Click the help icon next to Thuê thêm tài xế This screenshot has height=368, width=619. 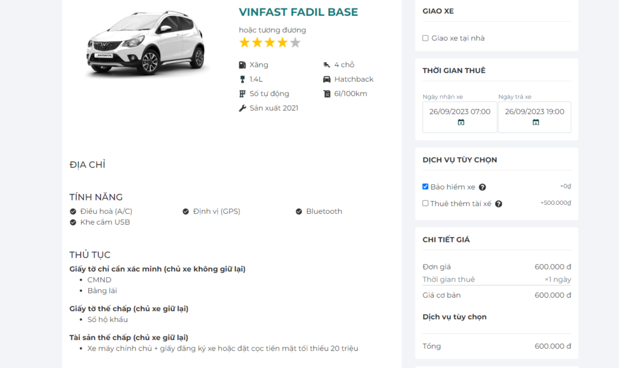coord(499,204)
